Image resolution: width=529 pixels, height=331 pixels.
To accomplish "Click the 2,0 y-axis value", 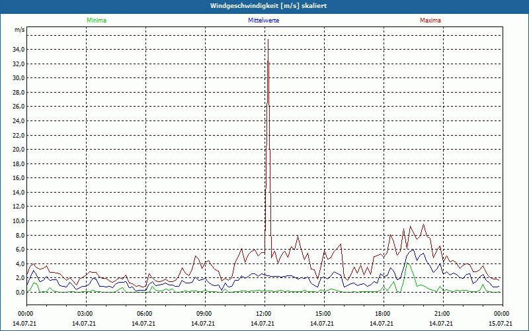I will click(20, 278).
